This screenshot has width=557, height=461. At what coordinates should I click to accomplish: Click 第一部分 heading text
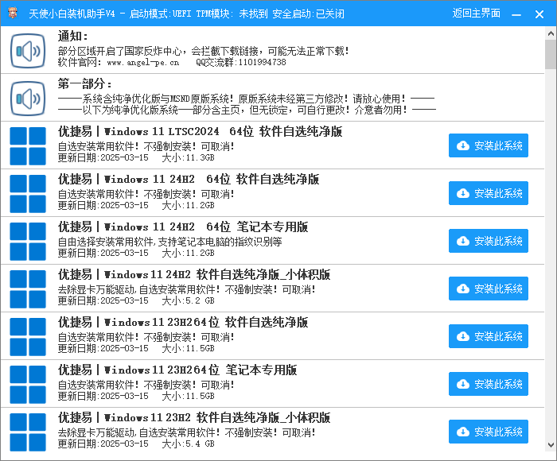85,84
